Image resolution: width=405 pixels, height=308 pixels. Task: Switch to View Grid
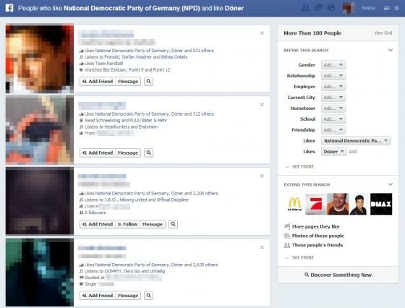[x=383, y=33]
